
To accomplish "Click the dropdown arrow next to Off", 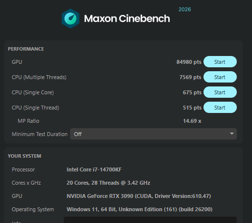I will coord(231,134).
